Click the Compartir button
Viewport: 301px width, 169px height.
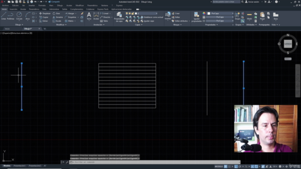pos(54,2)
